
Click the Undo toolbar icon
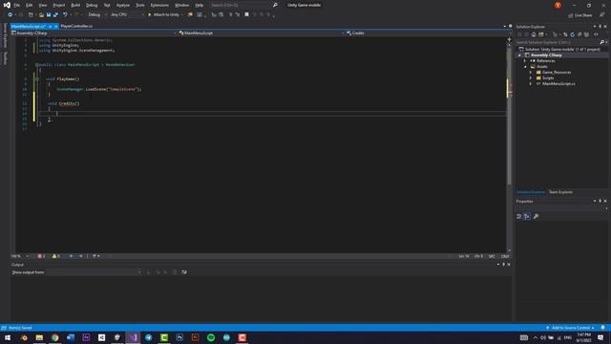coord(65,15)
